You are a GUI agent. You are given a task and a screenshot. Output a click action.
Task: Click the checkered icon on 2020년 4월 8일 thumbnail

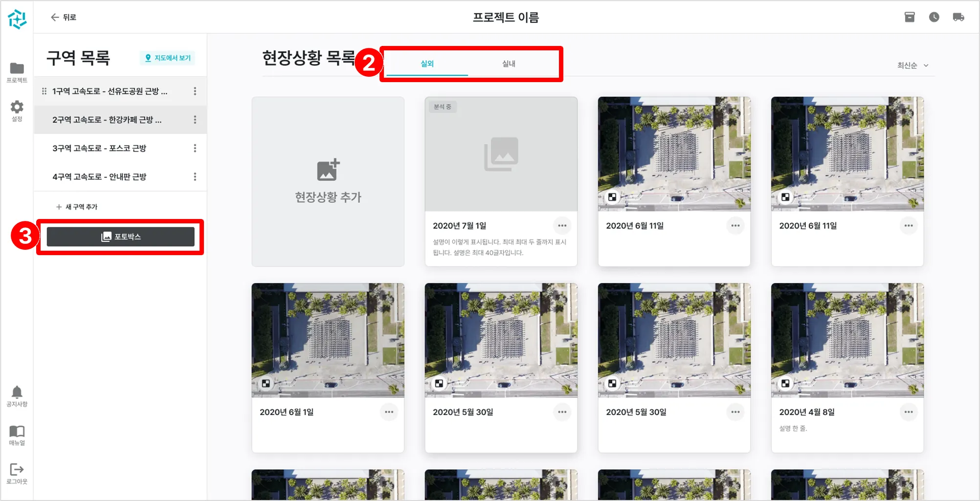[x=785, y=384]
